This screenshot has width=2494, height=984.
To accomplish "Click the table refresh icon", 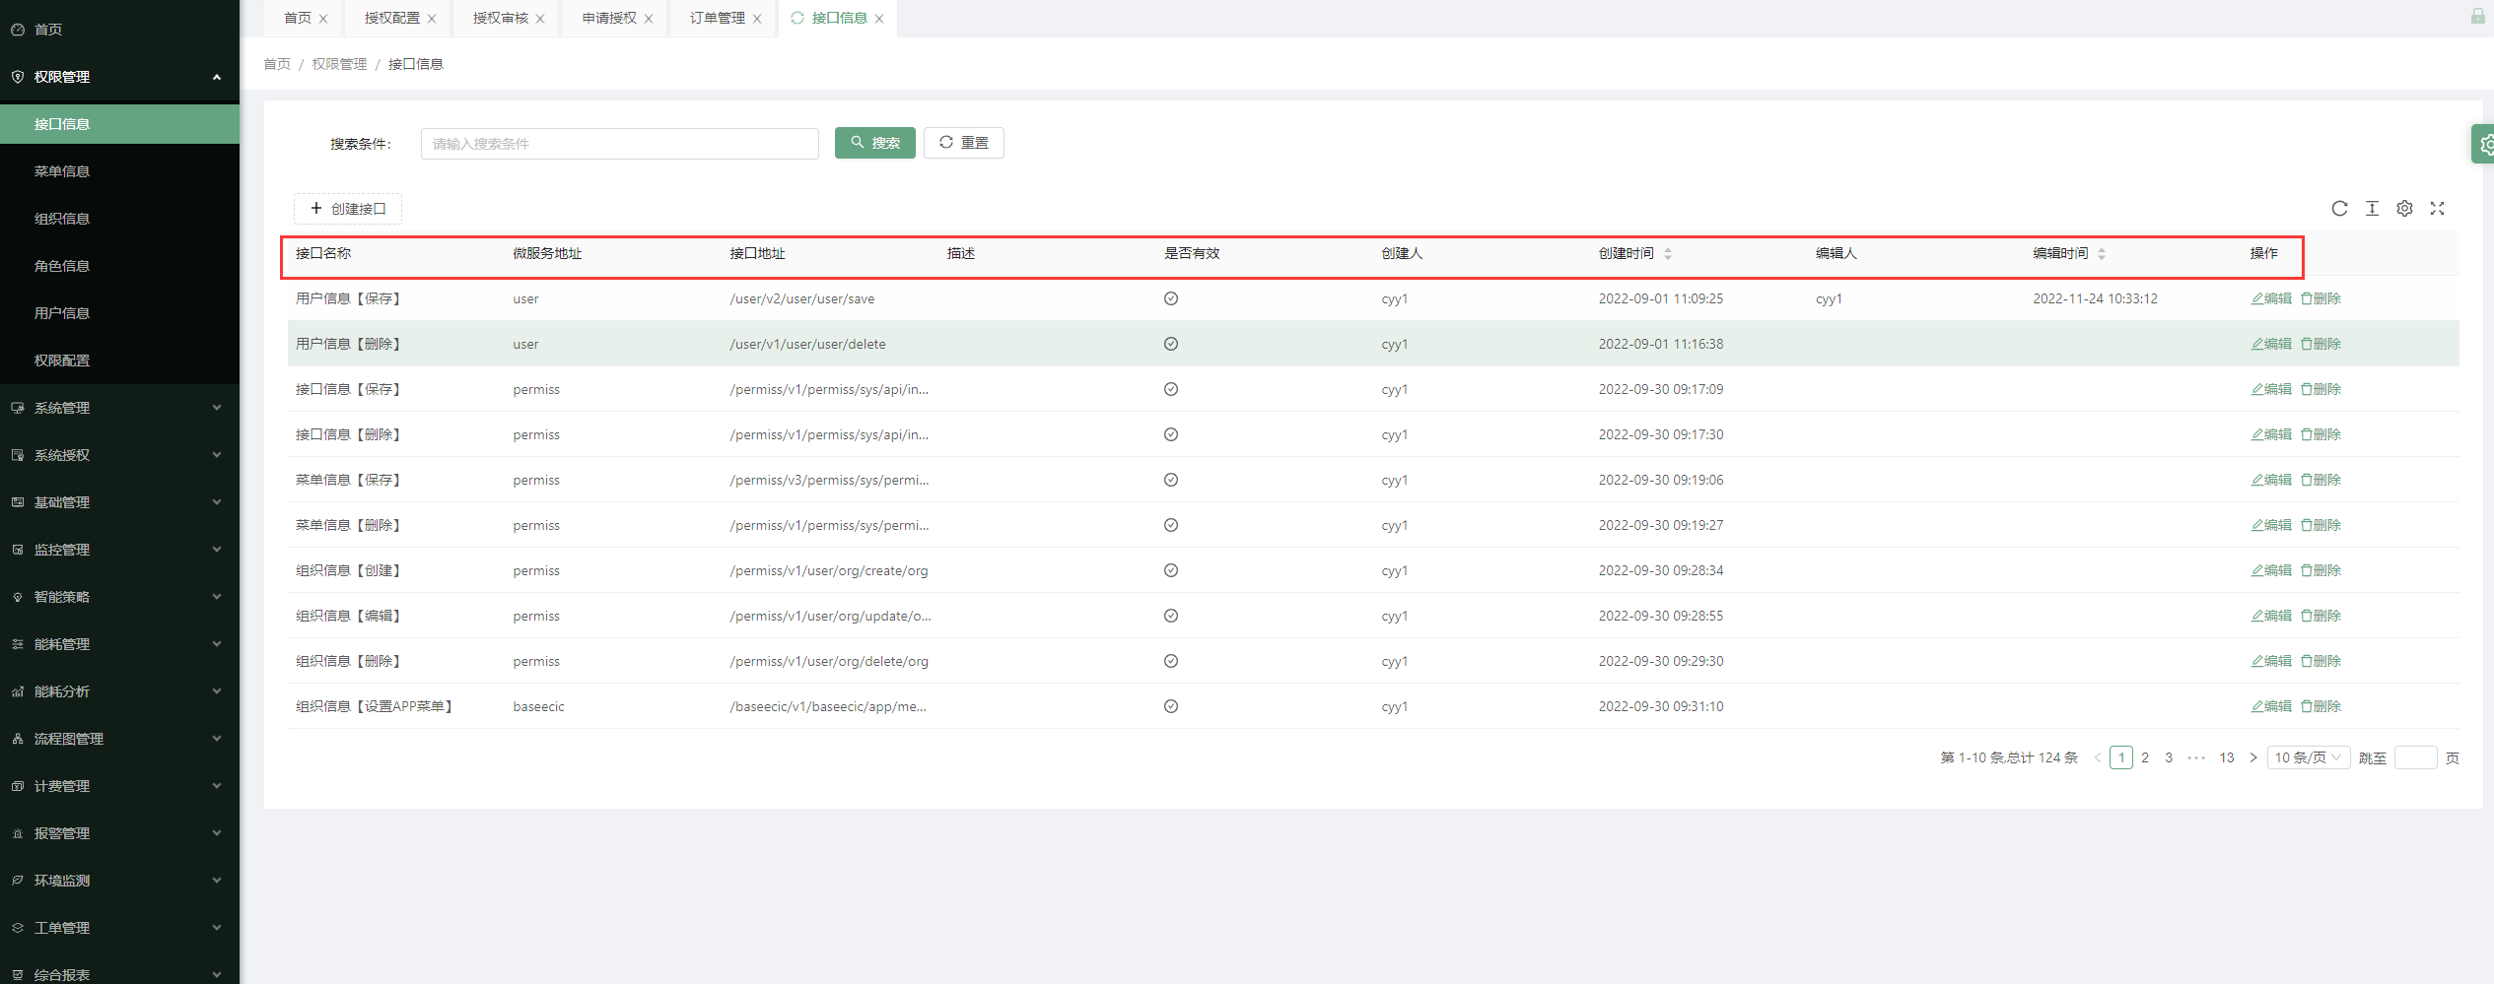I will click(2339, 209).
